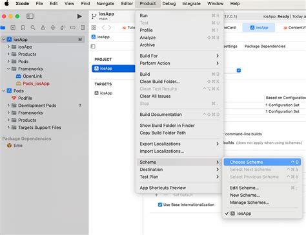Select the Pods_iosApp framework item
Image resolution: width=306 pixels, height=235 pixels.
(x=36, y=84)
